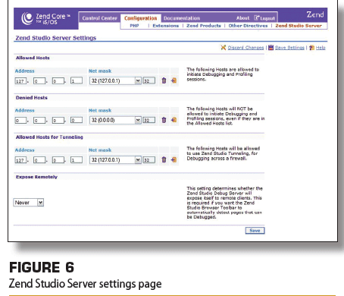The image size is (344, 296).
Task: Click Allowed Hosts last address octet field
Action: tap(77, 80)
